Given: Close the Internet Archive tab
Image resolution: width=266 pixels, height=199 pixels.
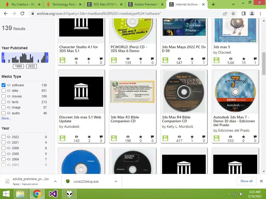Looking at the screenshot, I should click(x=203, y=4).
